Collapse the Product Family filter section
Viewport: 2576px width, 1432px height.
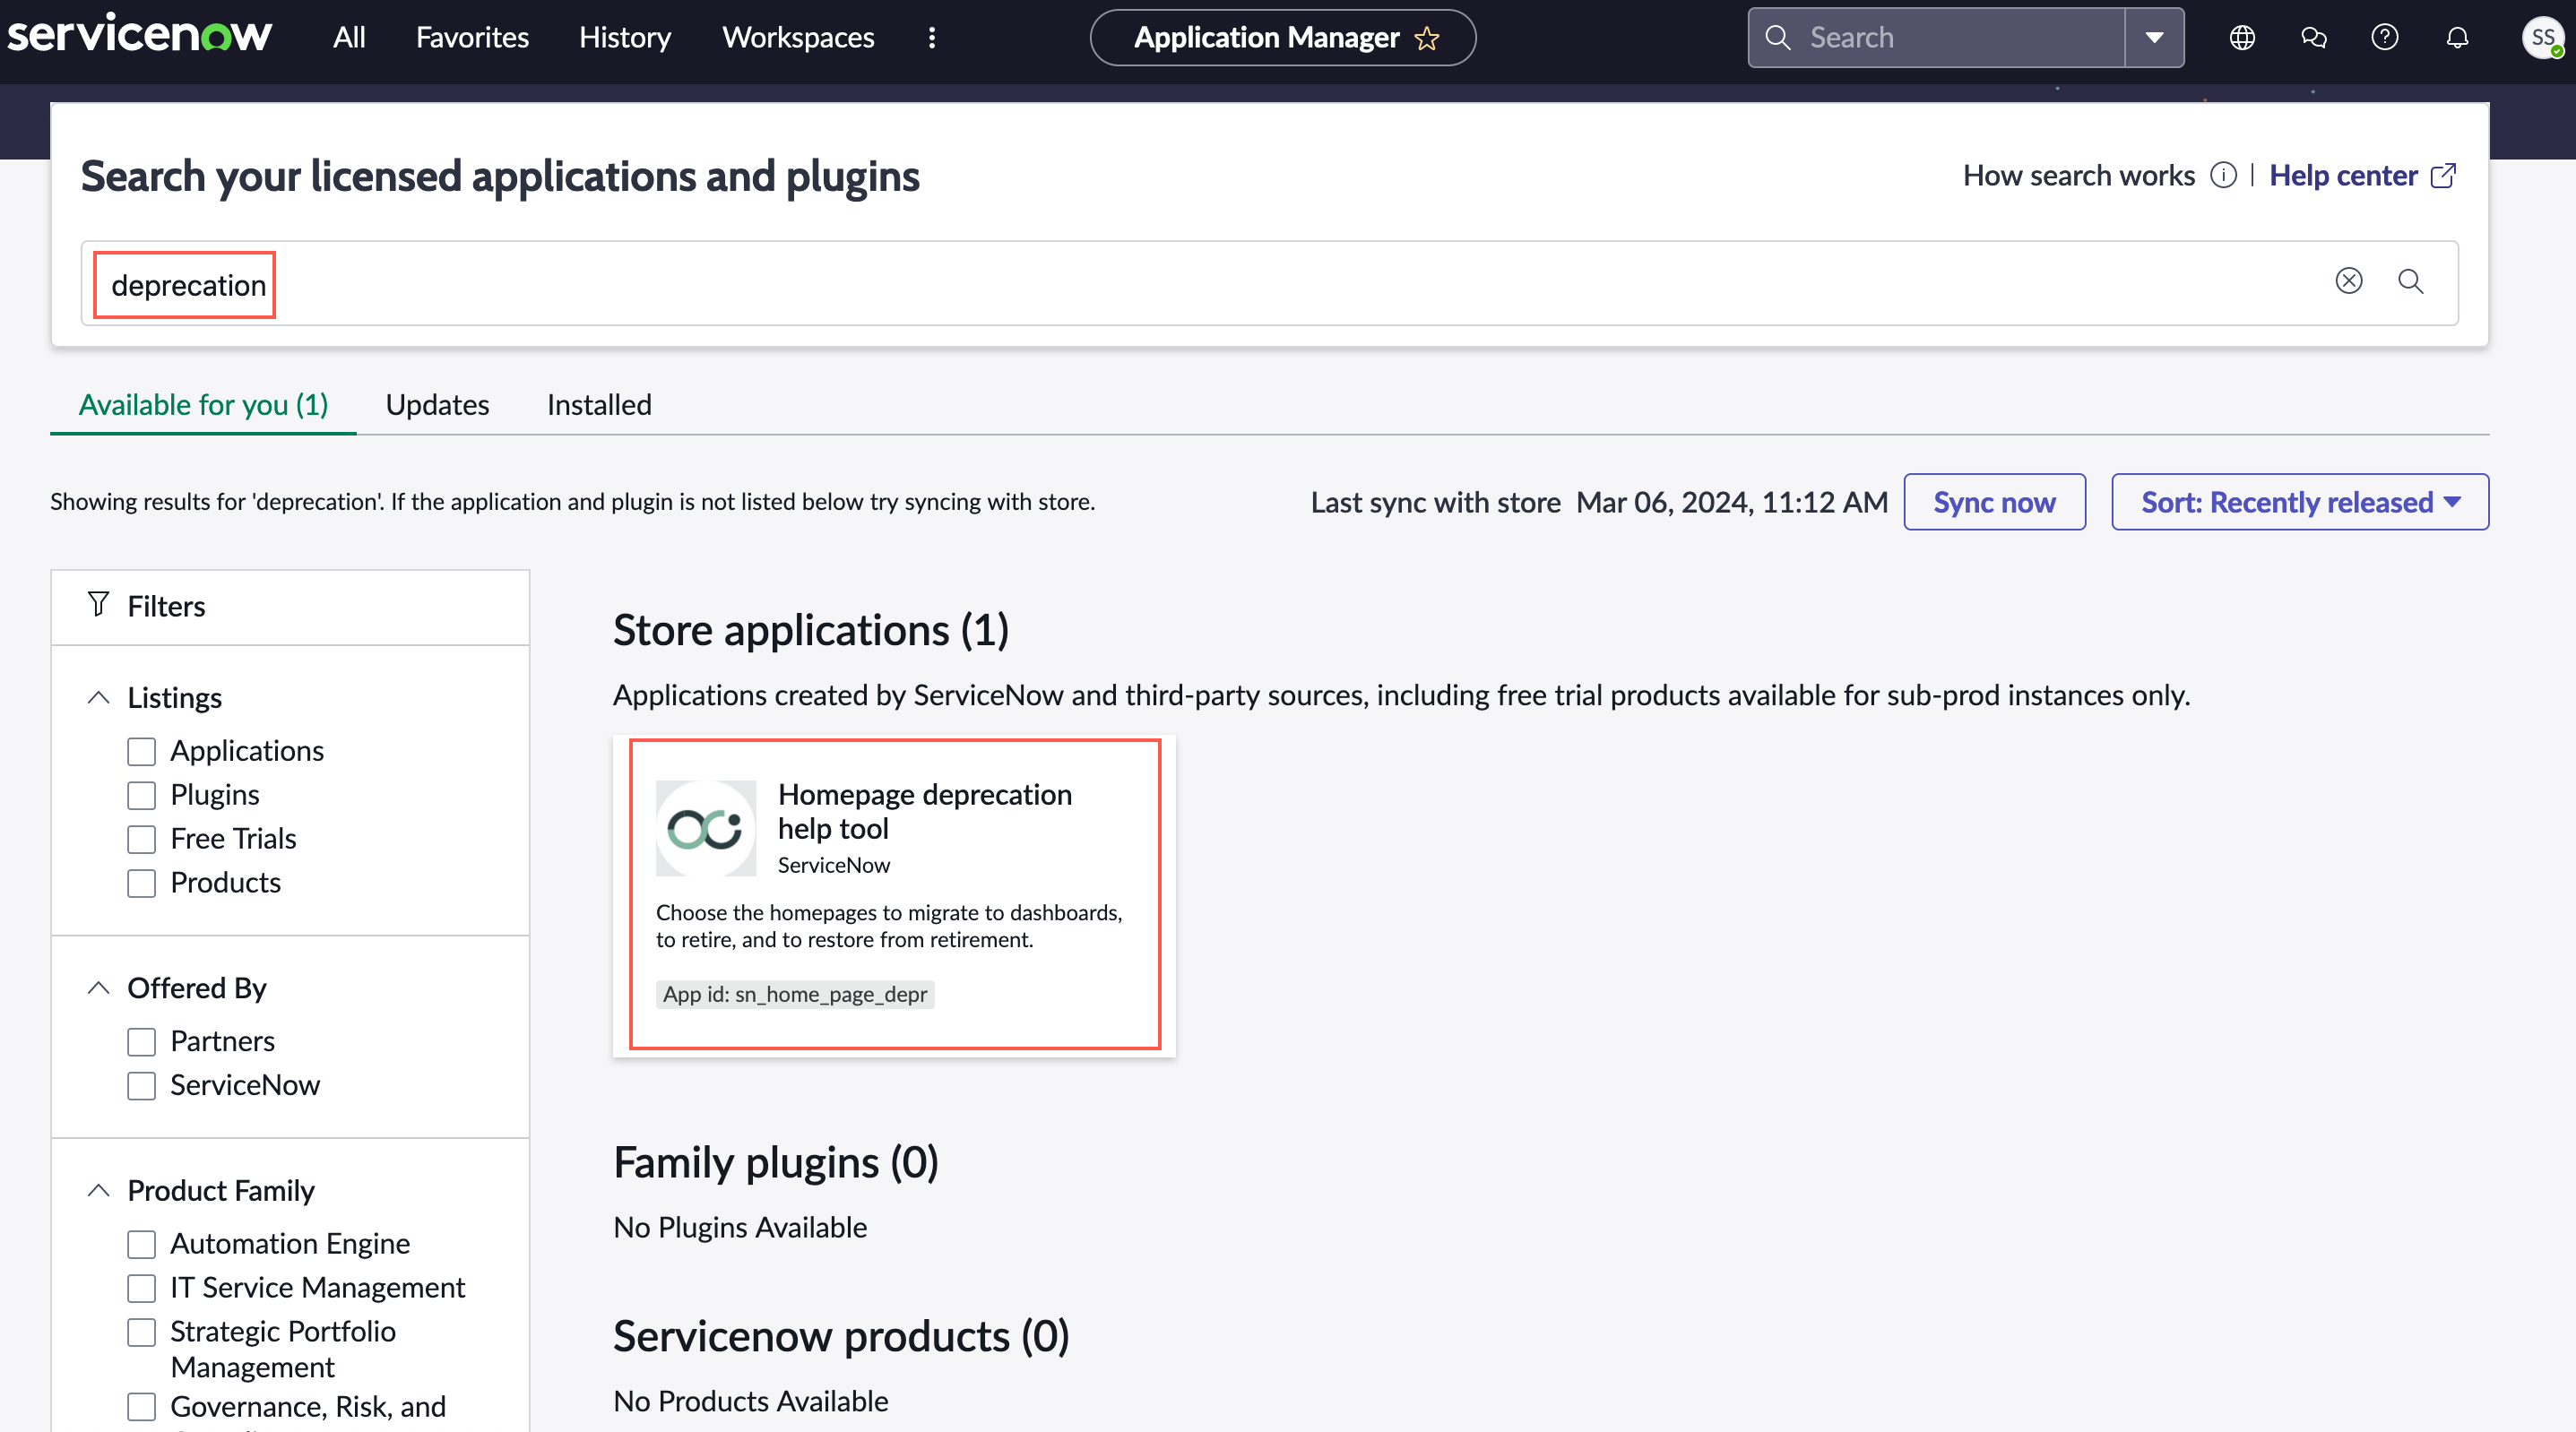coord(98,1190)
